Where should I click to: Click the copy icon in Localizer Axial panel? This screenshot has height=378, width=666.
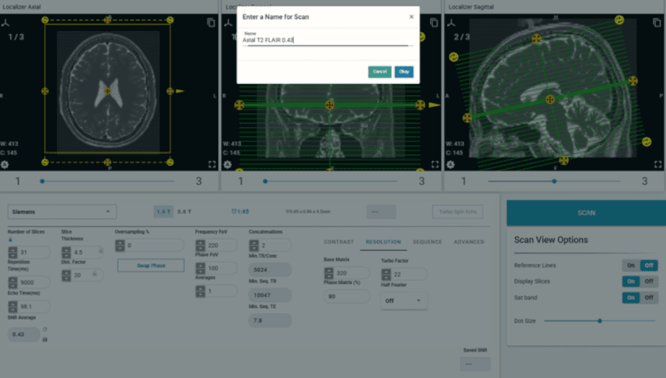point(211,23)
